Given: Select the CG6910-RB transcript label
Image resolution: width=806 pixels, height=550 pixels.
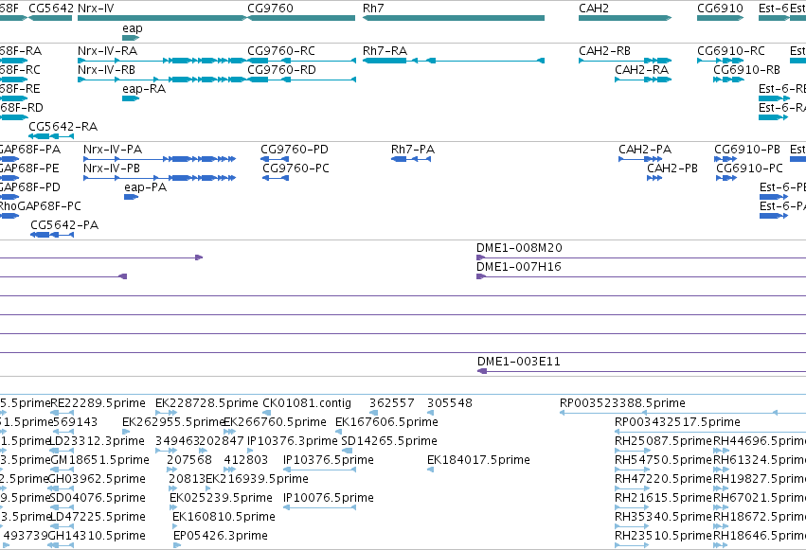Looking at the screenshot, I should (x=746, y=70).
